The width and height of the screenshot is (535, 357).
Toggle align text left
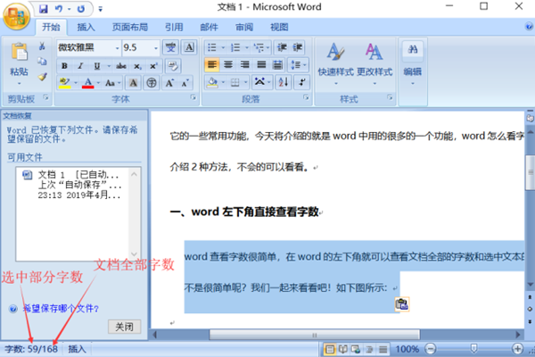click(212, 65)
